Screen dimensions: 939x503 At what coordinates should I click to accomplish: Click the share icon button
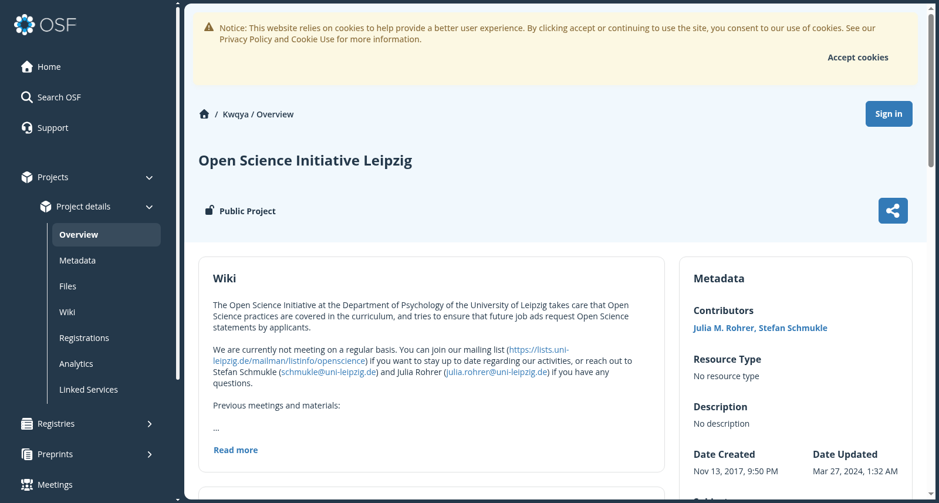pos(893,211)
